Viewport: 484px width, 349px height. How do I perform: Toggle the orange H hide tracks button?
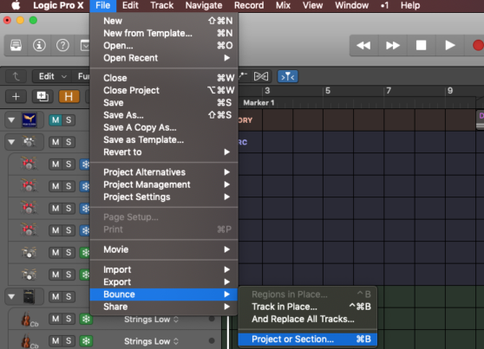click(x=69, y=96)
